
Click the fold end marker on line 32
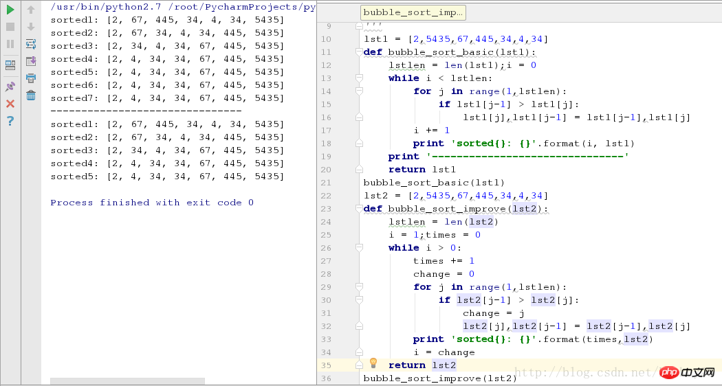pos(359,326)
